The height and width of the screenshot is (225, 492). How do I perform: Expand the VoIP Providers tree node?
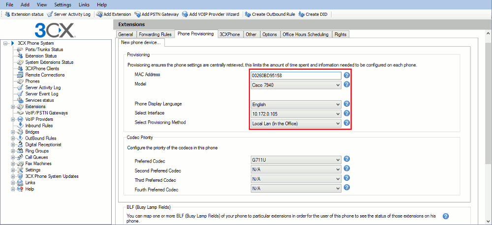pyautogui.click(x=13, y=119)
